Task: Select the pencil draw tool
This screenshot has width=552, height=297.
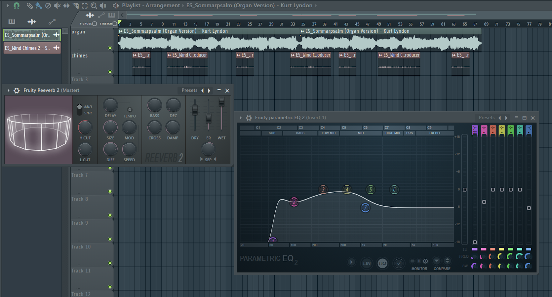Action: point(30,6)
